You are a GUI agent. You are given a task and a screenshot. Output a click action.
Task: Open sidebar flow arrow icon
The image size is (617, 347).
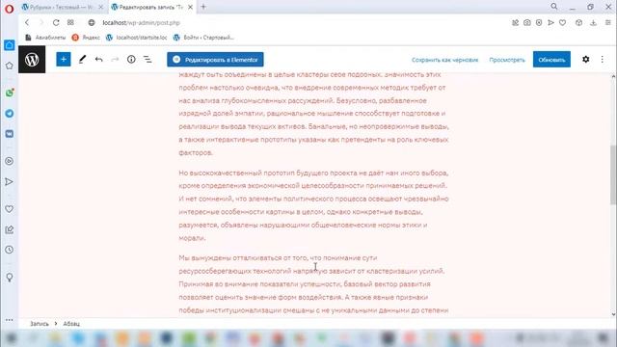(9, 182)
